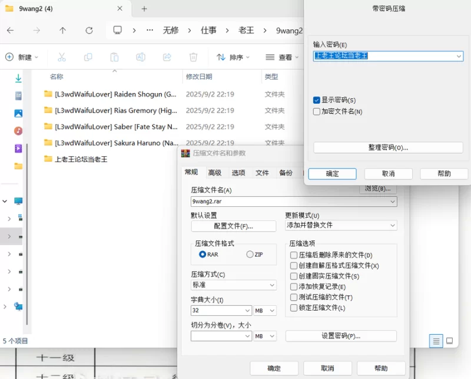The width and height of the screenshot is (471, 379).
Task: Navigate up one folder level
Action: pos(62,30)
